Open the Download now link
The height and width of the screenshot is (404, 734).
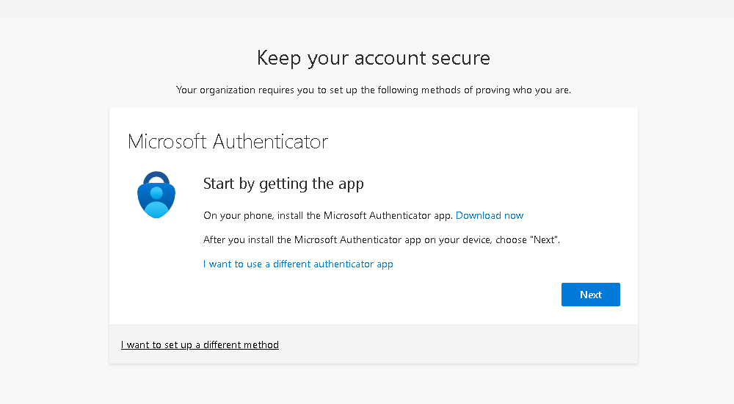[489, 216]
